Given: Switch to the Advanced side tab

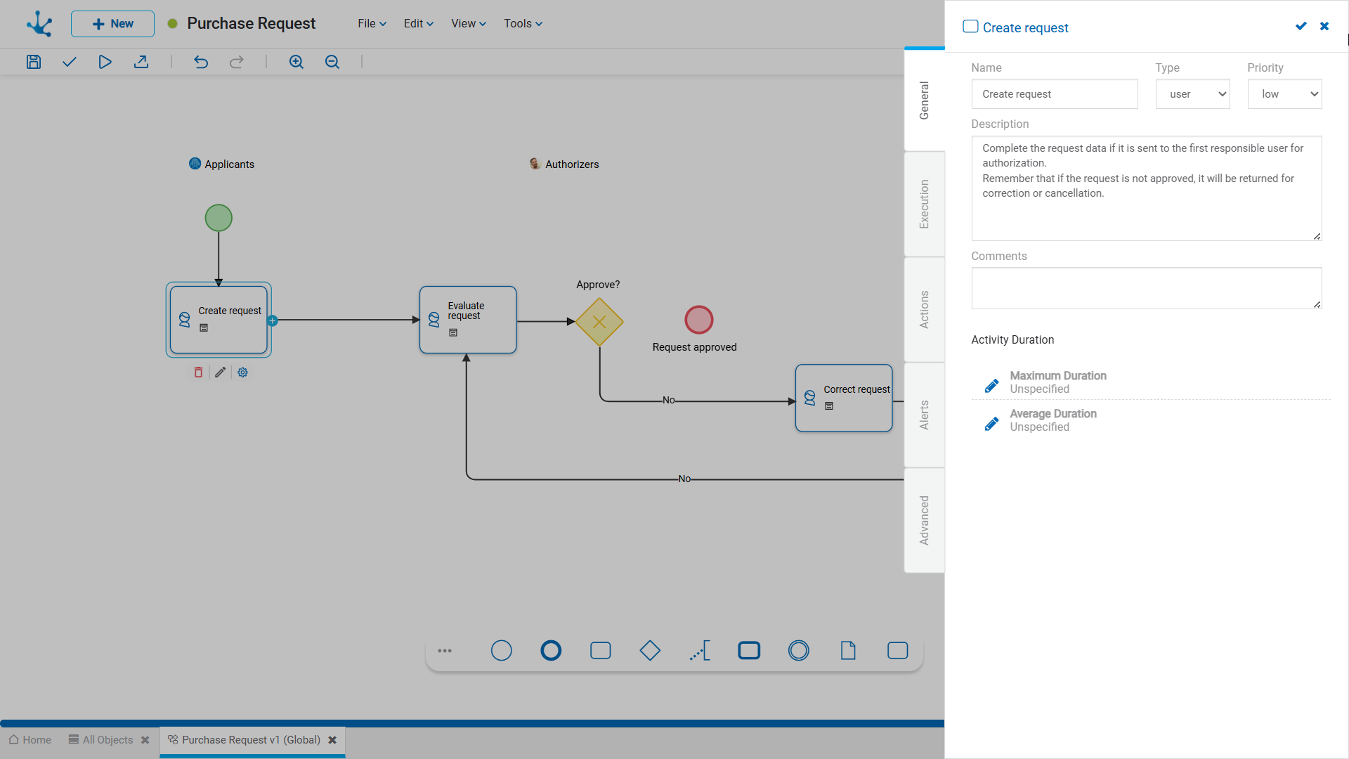Looking at the screenshot, I should 925,520.
